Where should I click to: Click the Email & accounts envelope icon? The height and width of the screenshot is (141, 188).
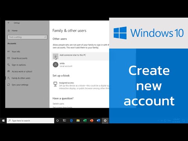[x=9, y=58]
